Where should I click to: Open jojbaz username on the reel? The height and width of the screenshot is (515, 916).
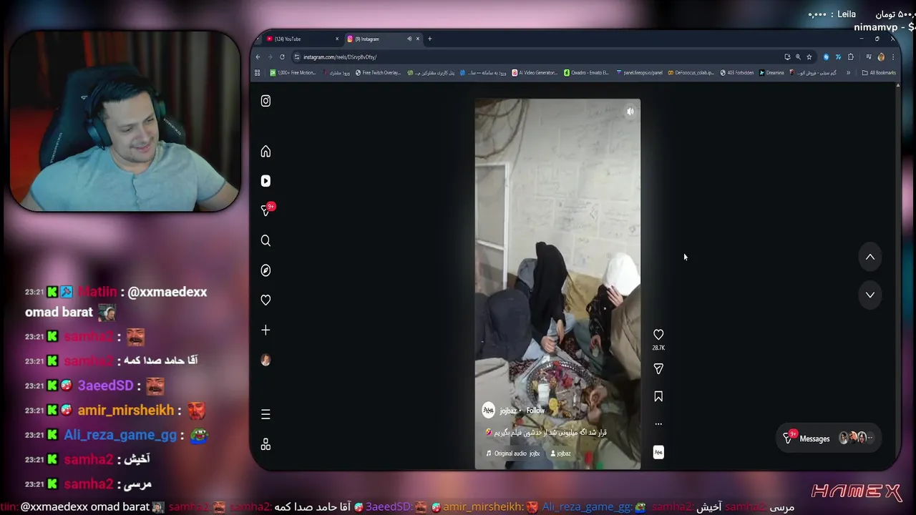(508, 411)
